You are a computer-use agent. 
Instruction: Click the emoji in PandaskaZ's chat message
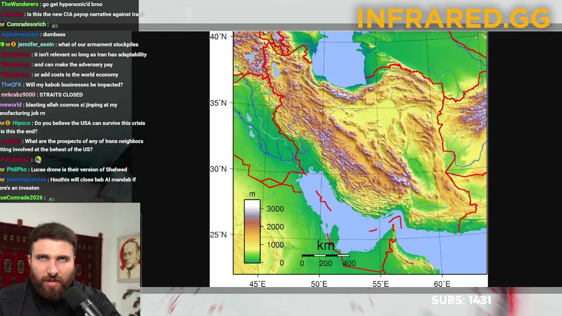(x=38, y=160)
